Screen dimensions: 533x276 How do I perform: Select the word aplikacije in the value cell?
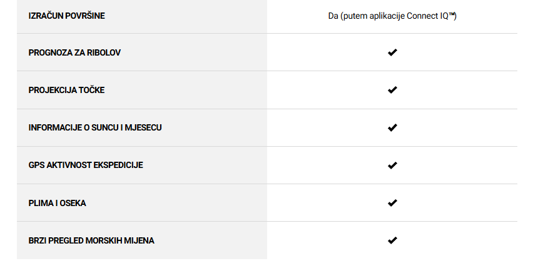point(387,16)
